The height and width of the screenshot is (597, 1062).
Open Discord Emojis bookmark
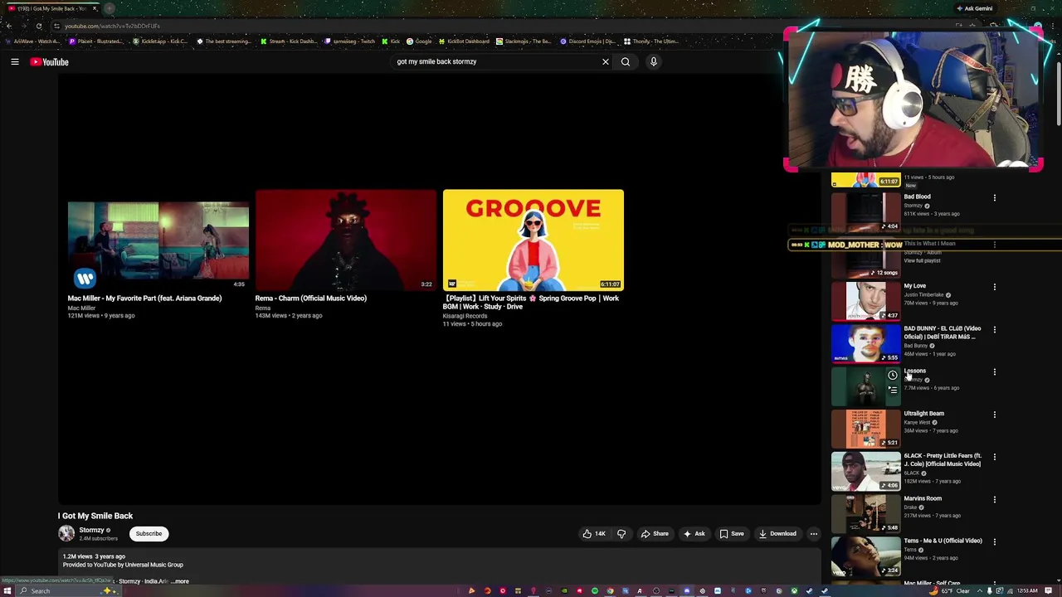587,41
